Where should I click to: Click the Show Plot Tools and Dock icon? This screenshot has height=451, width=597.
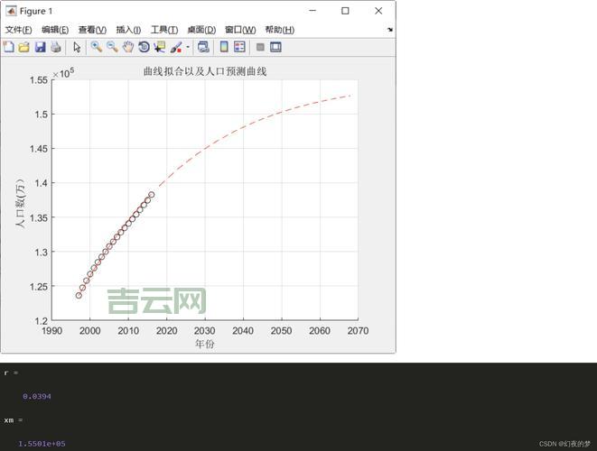point(275,47)
